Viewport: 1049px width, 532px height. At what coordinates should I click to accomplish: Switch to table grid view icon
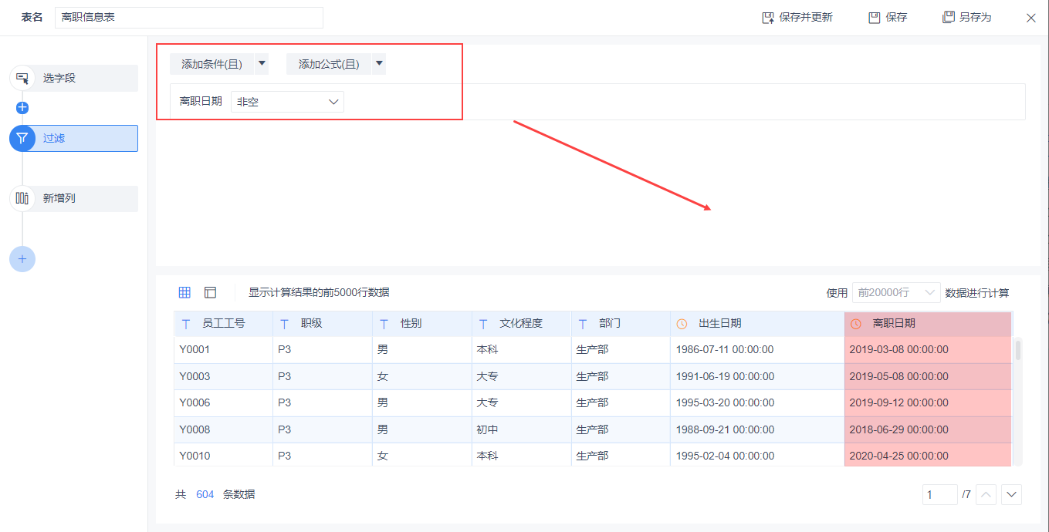click(x=184, y=292)
